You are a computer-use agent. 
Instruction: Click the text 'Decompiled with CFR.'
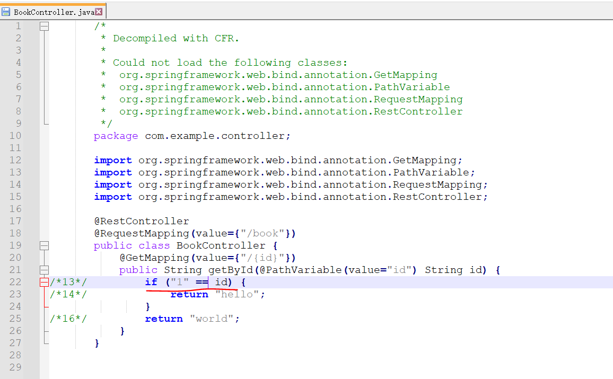[x=176, y=38]
